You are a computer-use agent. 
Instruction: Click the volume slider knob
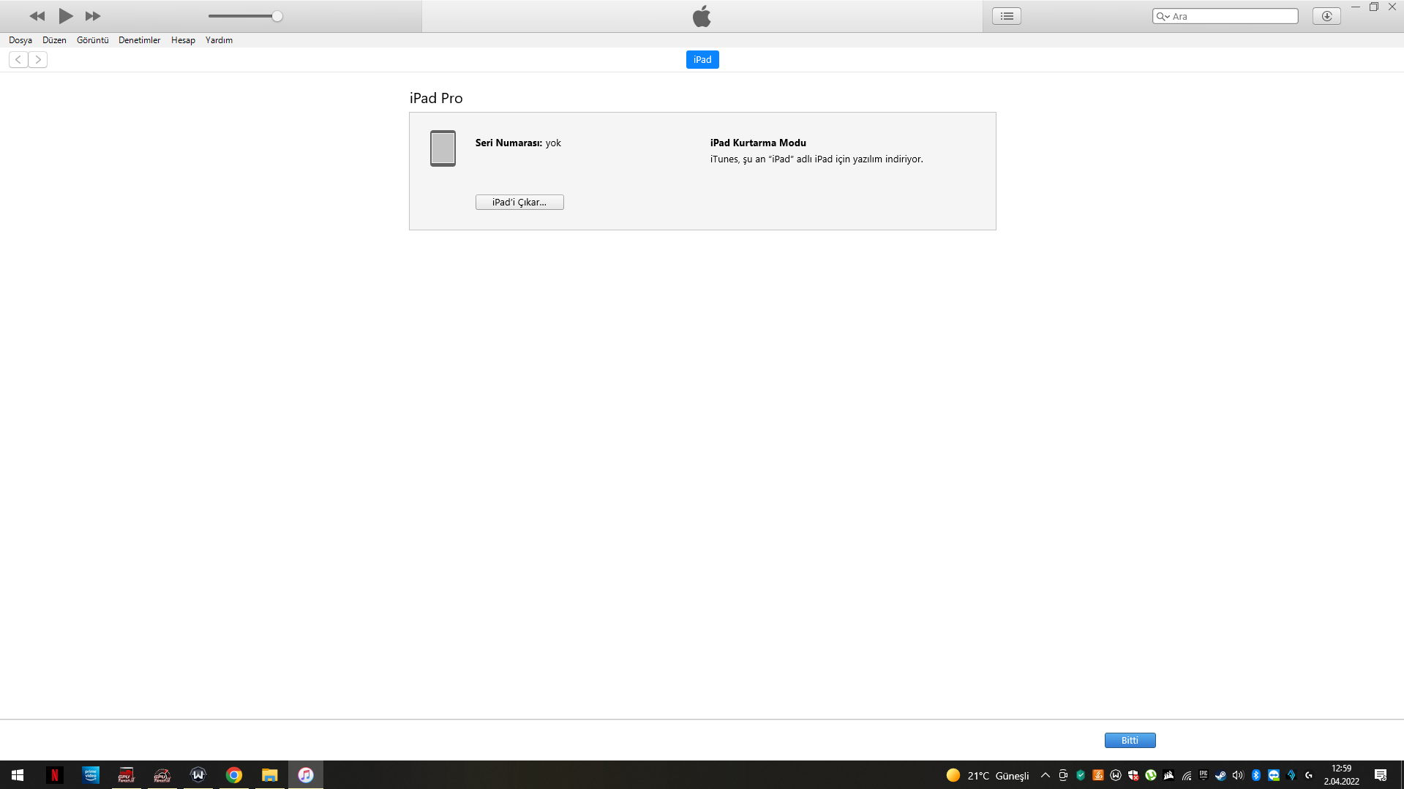[x=277, y=16]
